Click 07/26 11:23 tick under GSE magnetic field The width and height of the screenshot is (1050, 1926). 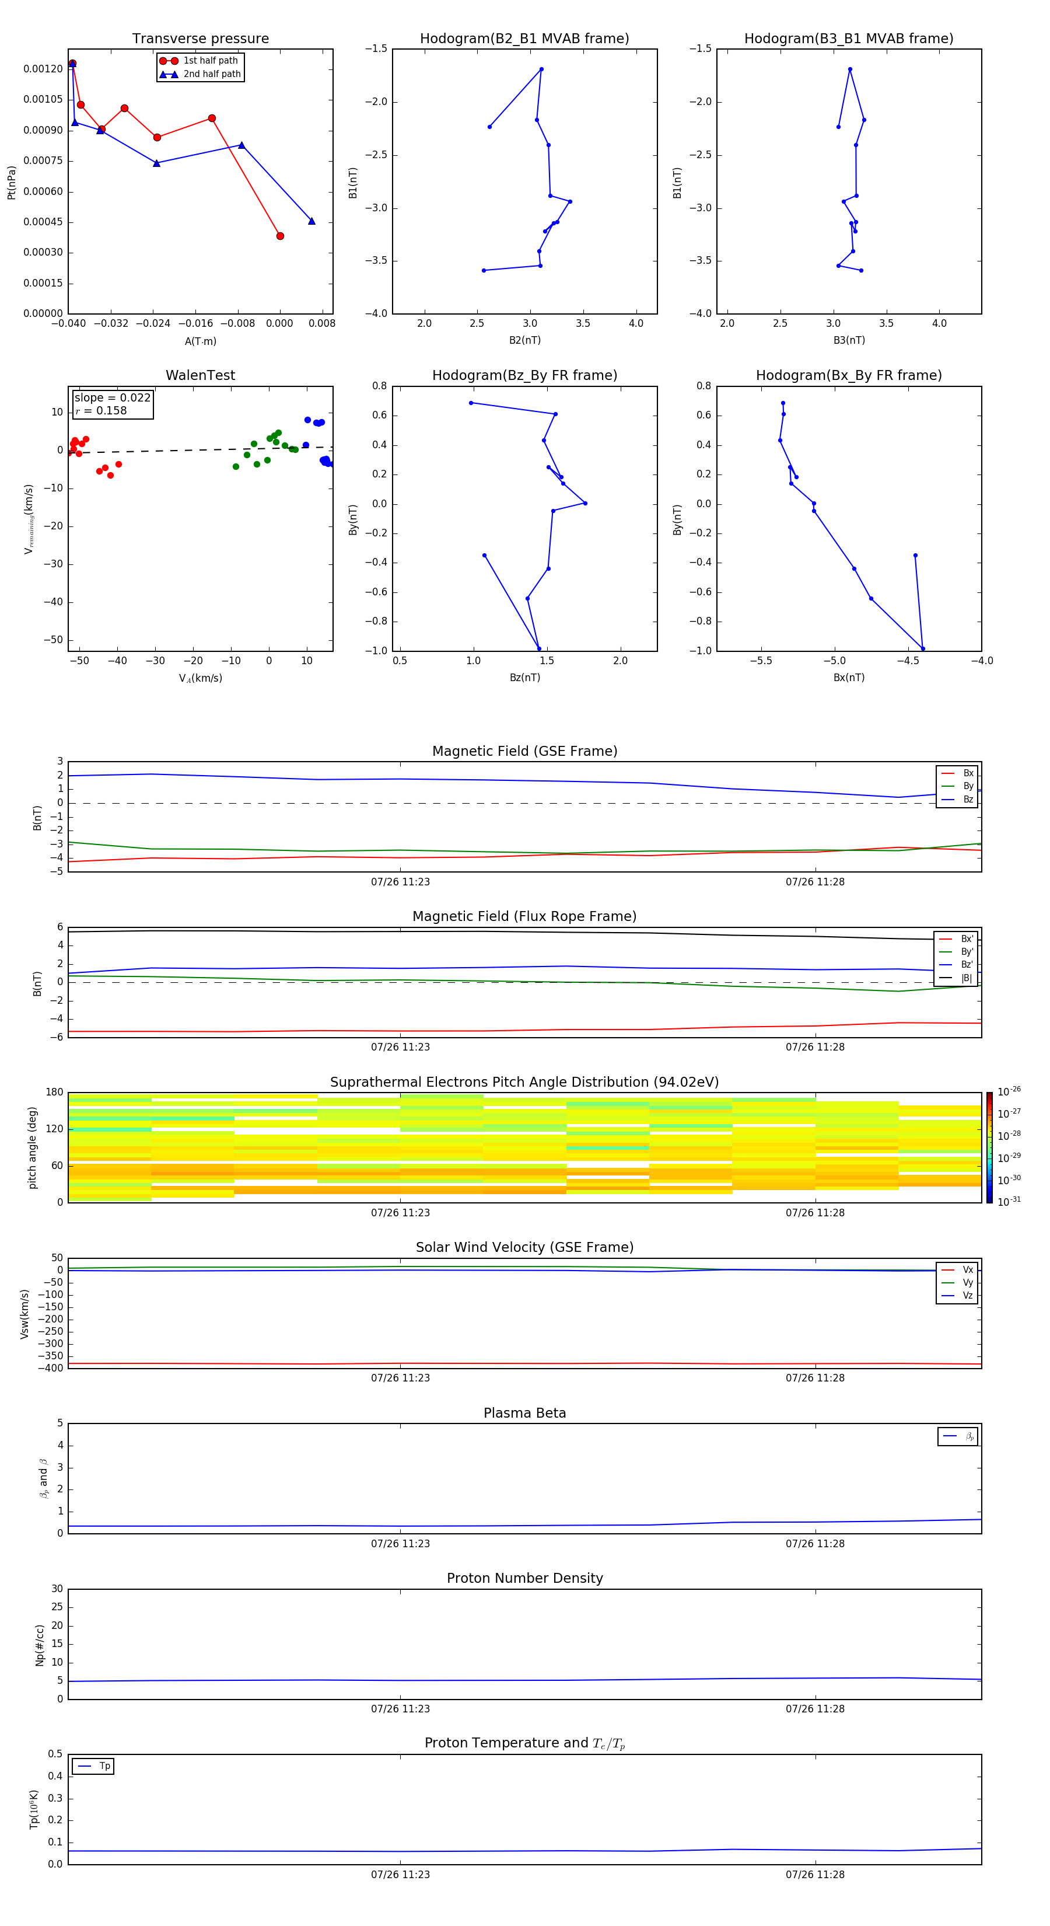[x=401, y=882]
